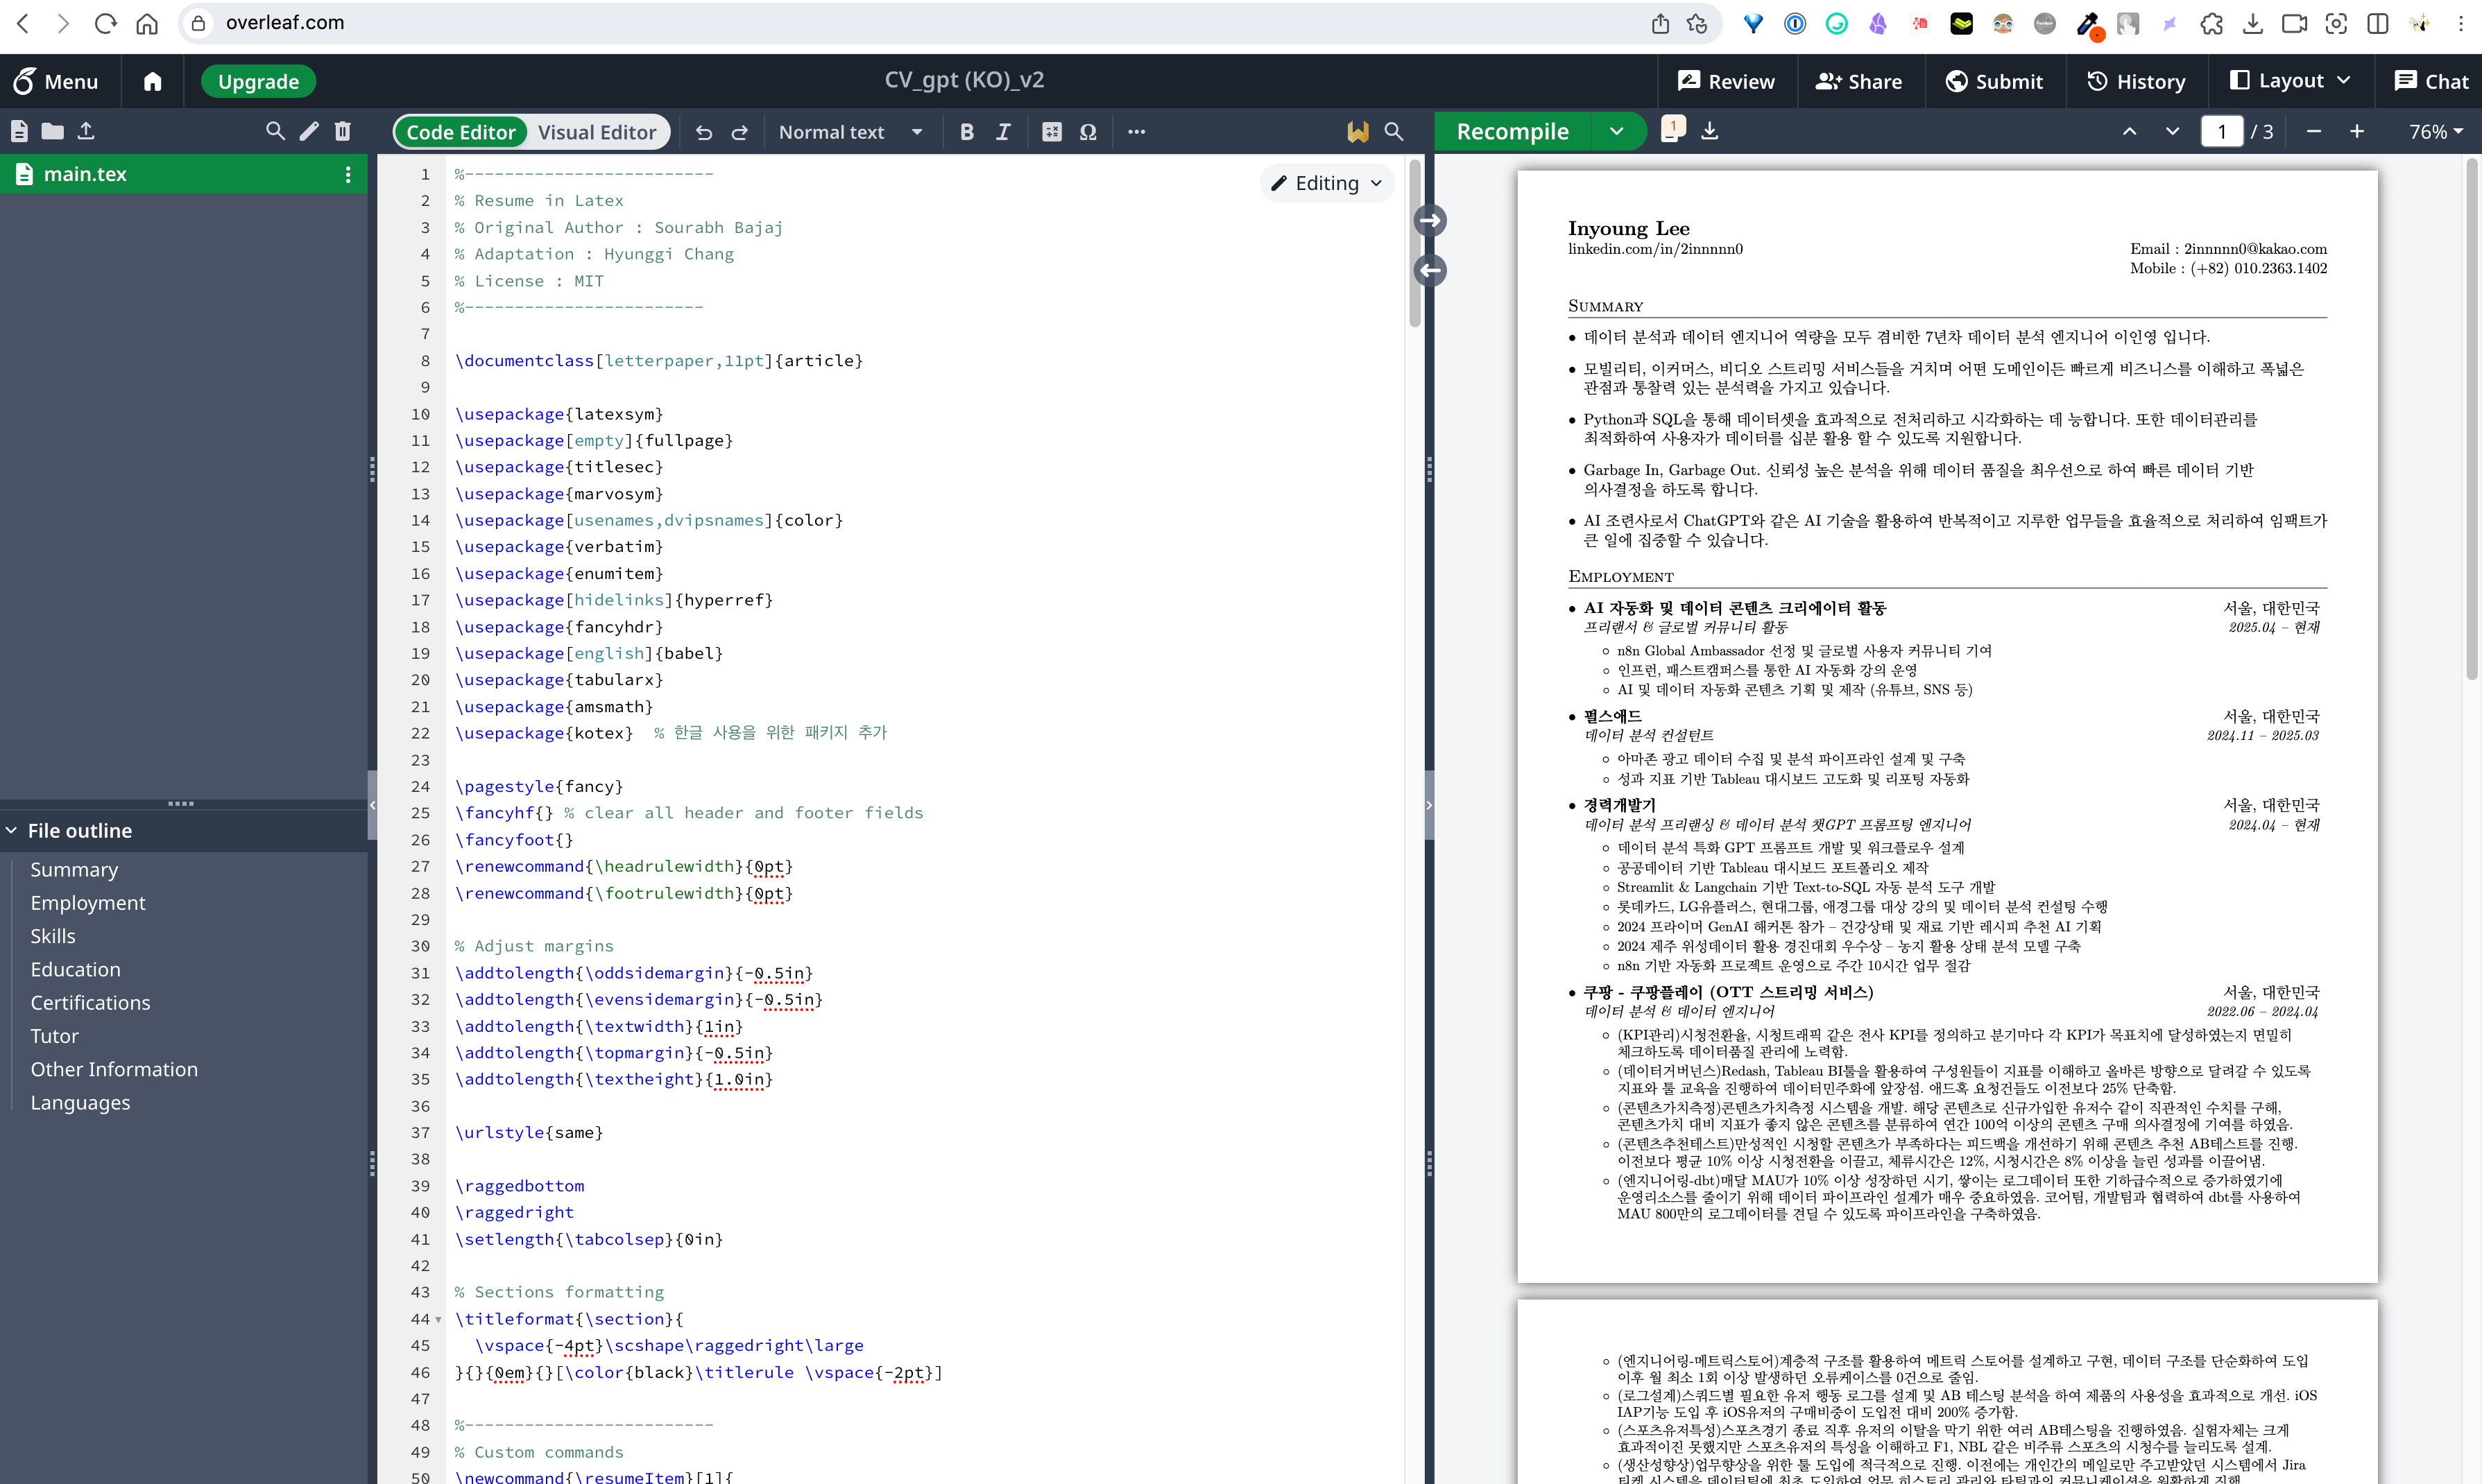This screenshot has height=1484, width=2482.
Task: Download the compiled PDF
Action: [x=1710, y=131]
